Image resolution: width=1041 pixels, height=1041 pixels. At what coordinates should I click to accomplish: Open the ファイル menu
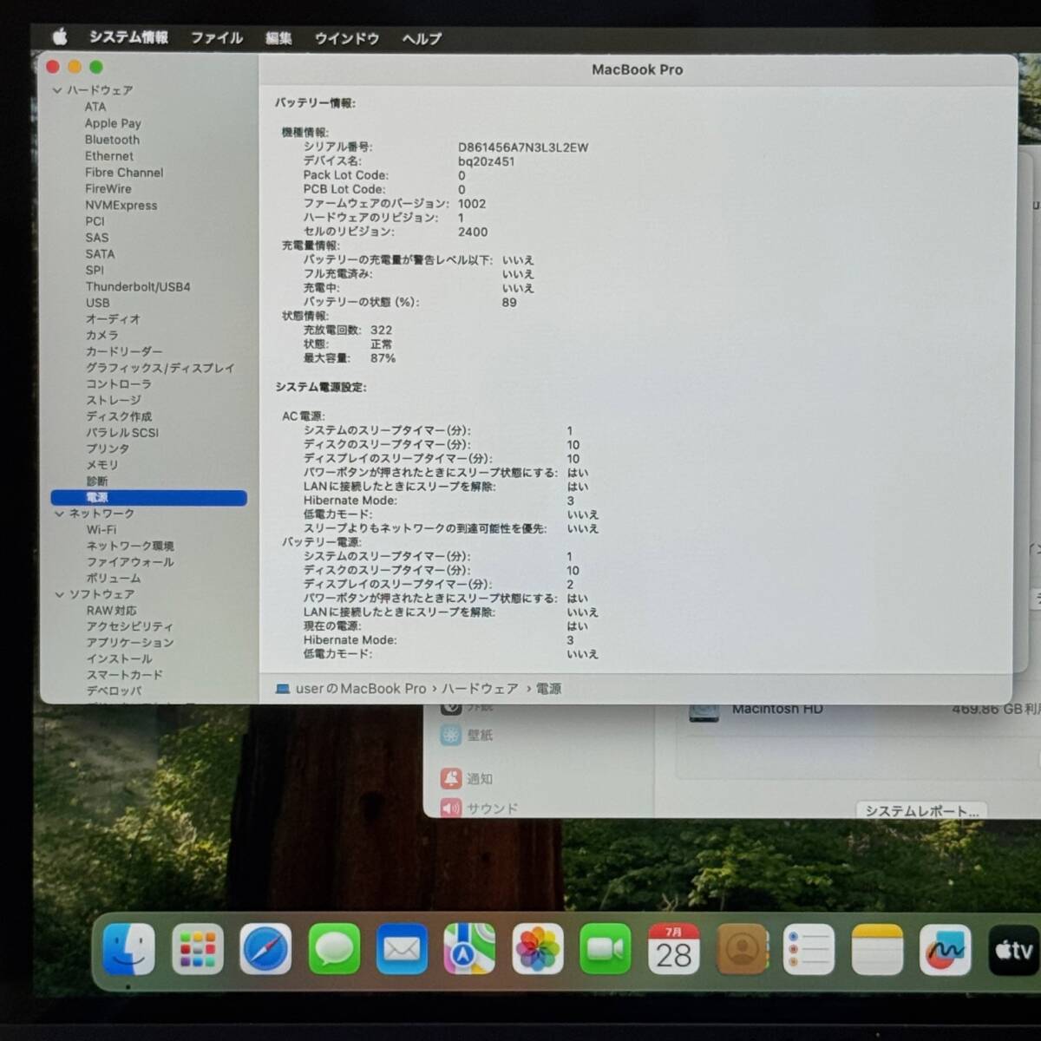click(x=217, y=37)
